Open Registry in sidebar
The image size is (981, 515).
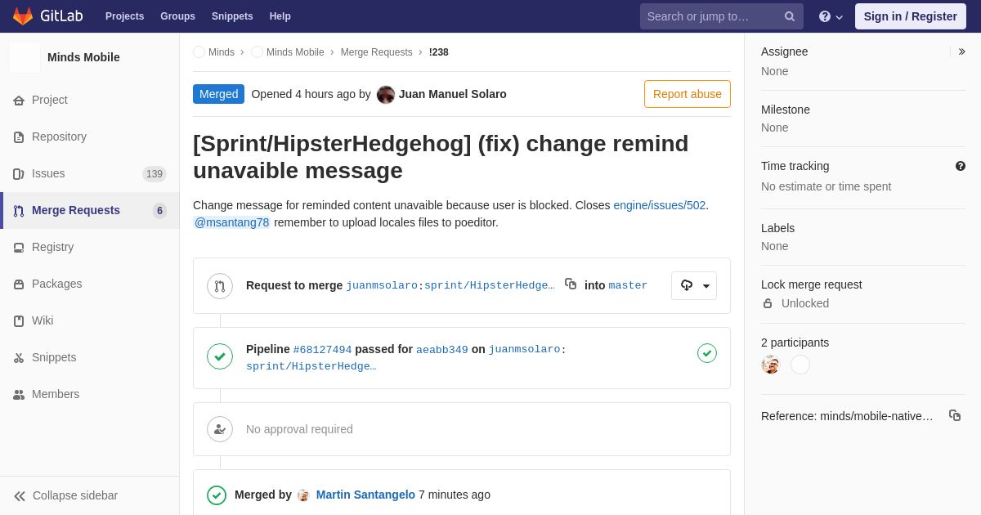coord(52,247)
